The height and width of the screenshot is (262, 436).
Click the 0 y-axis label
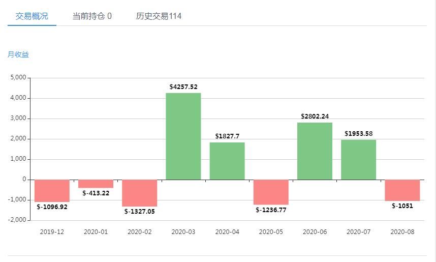click(x=24, y=179)
